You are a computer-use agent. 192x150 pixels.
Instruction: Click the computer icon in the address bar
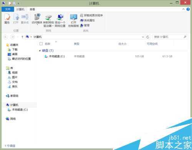pyautogui.click(x=27, y=37)
